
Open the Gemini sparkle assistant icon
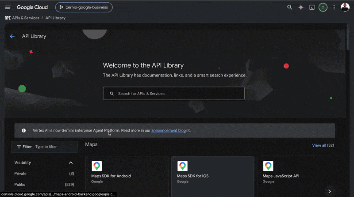coord(301,8)
